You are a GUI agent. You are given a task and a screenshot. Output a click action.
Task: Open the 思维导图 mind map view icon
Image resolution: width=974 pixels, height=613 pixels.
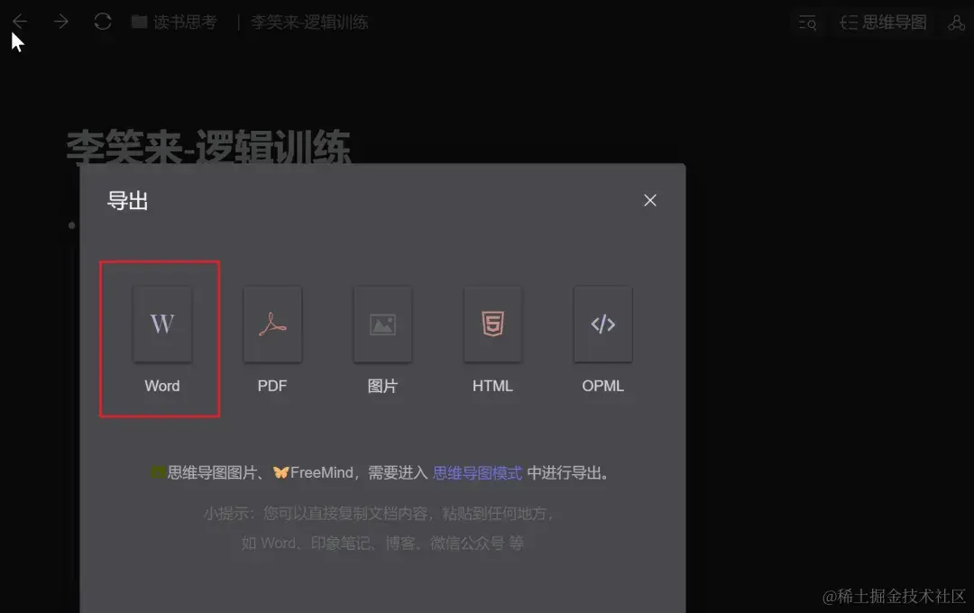pyautogui.click(x=849, y=23)
